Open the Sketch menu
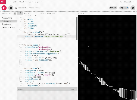Viewport: 137px width, 100px height. click(x=23, y=2)
